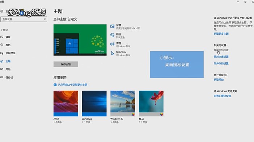Click the 应用主题 section heading
The image size is (254, 142).
click(60, 78)
